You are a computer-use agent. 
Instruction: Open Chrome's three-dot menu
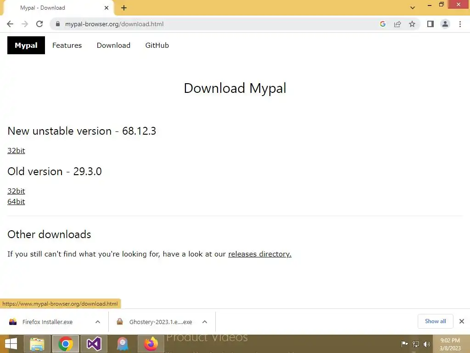tap(460, 24)
